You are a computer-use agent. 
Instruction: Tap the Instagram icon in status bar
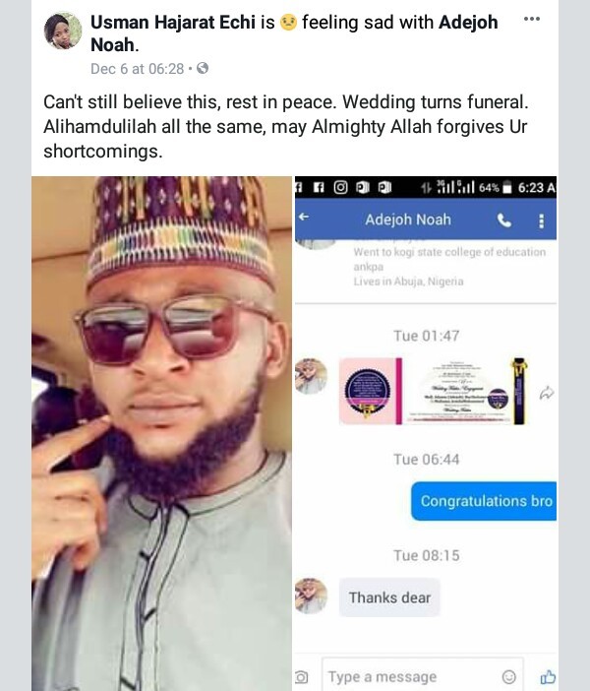[x=341, y=188]
